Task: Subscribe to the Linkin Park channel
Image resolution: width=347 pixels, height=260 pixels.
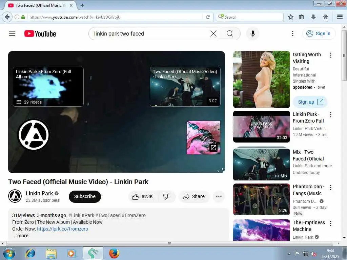Action: 85,196
